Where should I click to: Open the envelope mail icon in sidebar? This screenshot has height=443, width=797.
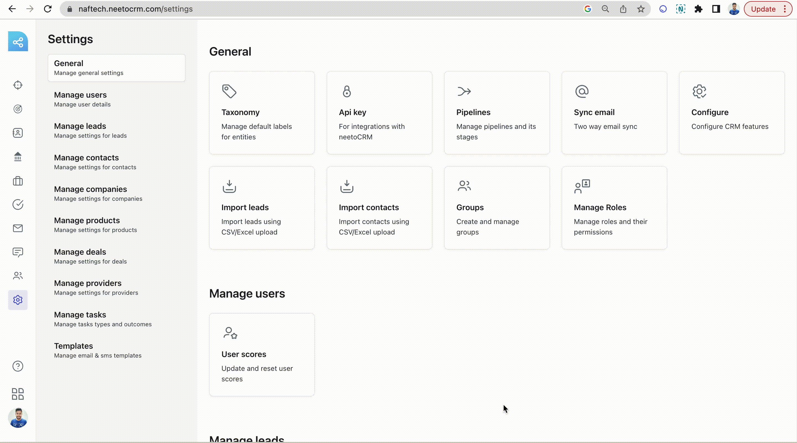[x=18, y=228]
